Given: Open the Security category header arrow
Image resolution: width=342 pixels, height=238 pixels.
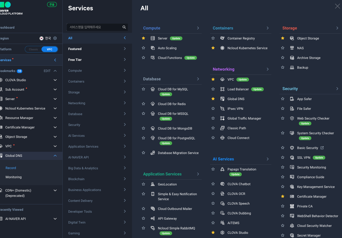Looking at the screenshot, I should (337, 89).
